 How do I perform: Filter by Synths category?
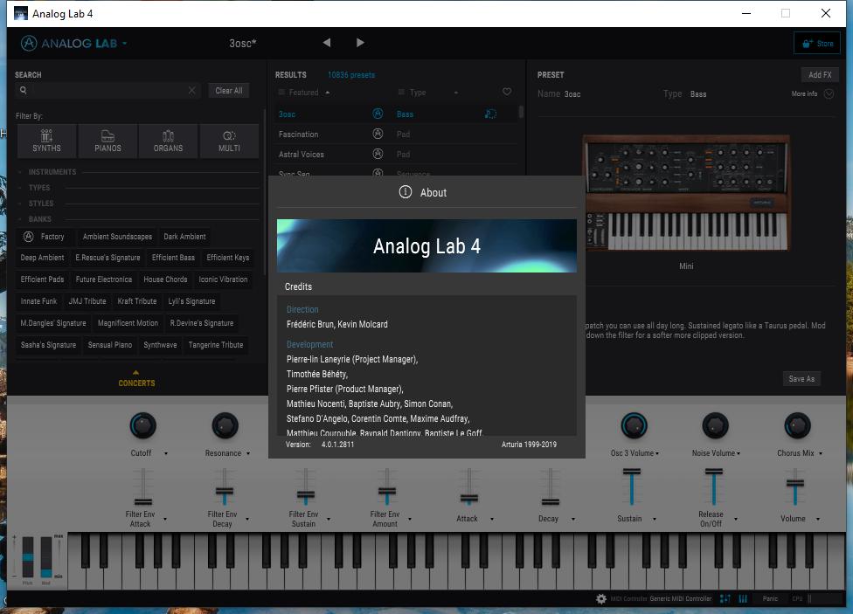pos(47,141)
